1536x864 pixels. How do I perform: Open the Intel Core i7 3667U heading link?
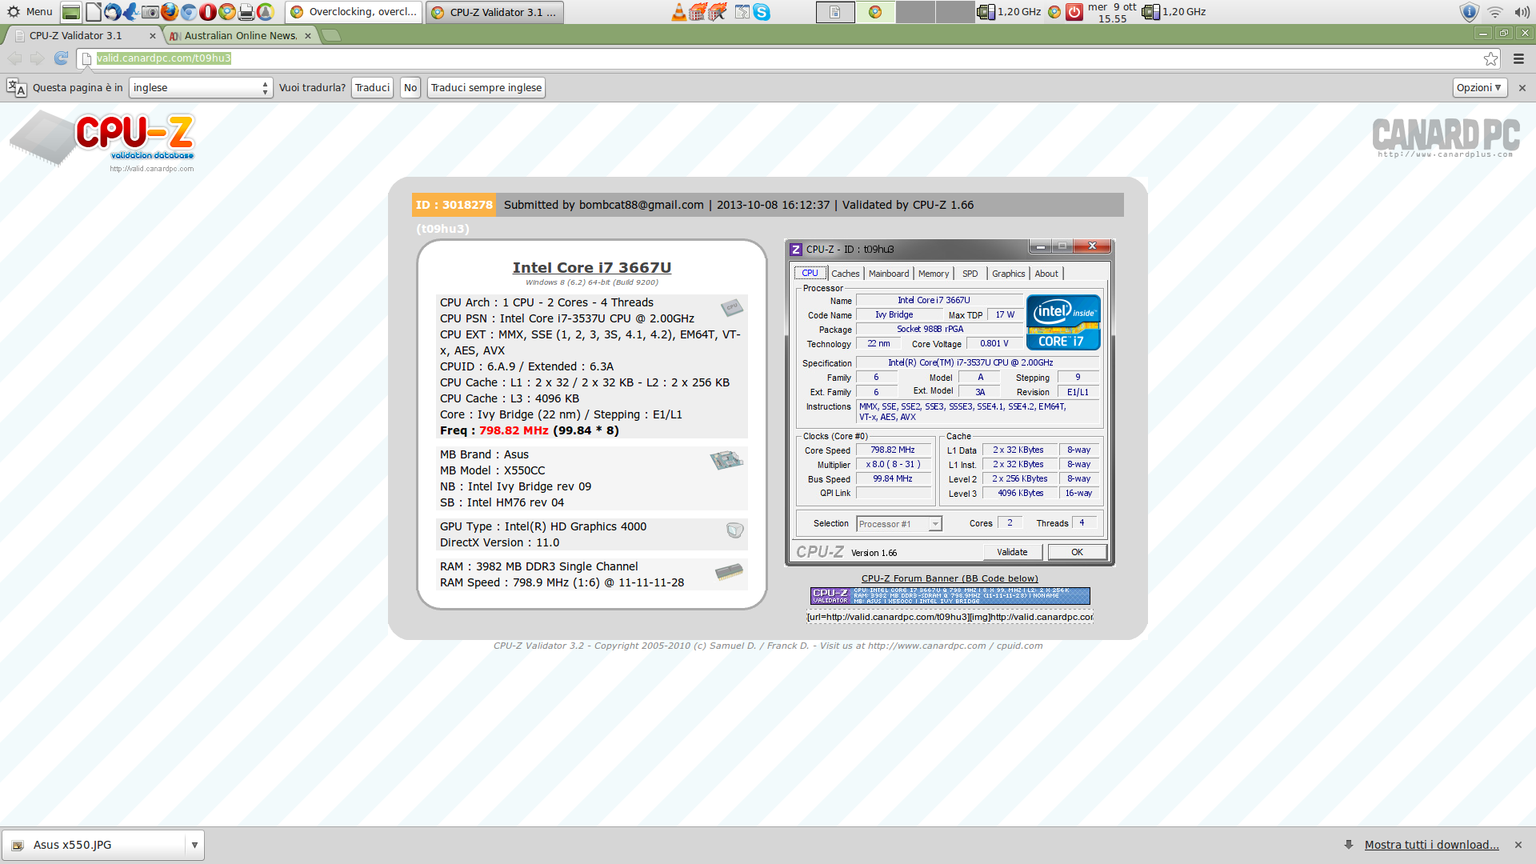[592, 268]
